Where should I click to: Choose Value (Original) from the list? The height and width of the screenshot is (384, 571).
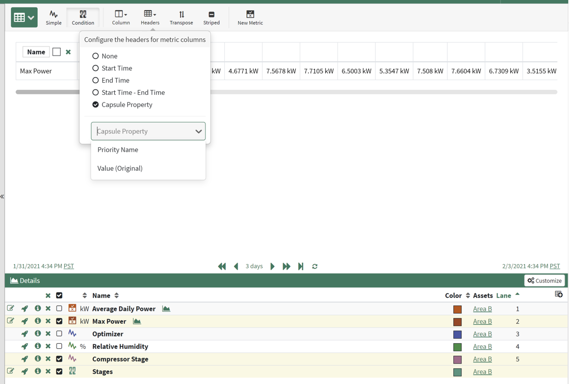click(120, 168)
